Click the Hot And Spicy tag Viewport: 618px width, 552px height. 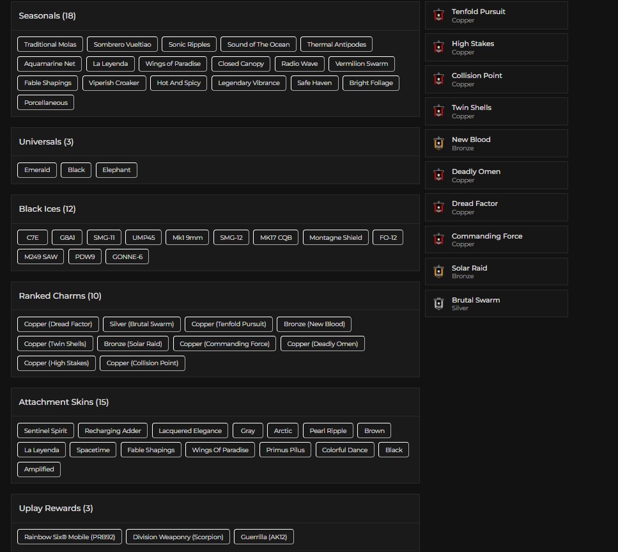point(178,83)
